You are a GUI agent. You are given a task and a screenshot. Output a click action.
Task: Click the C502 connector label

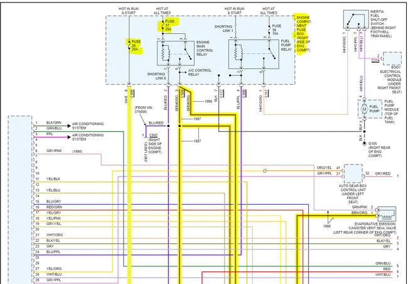tap(153, 136)
